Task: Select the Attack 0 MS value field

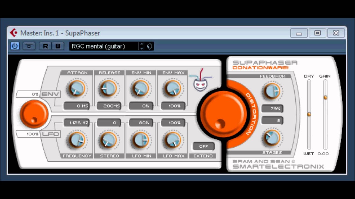Action: tap(76, 106)
